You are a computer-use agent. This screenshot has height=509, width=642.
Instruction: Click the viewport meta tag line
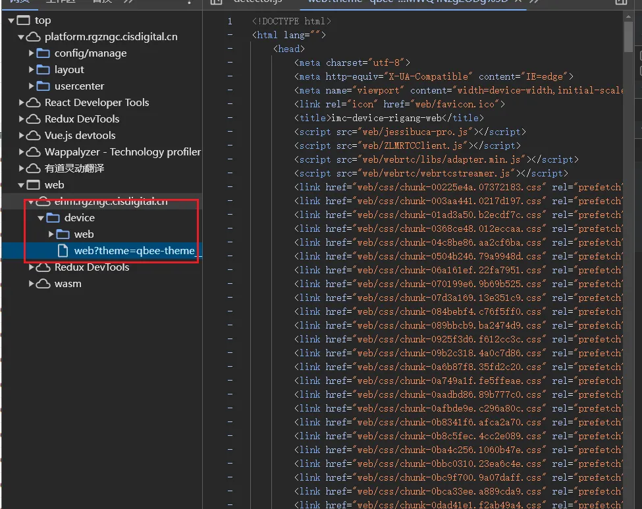click(458, 90)
